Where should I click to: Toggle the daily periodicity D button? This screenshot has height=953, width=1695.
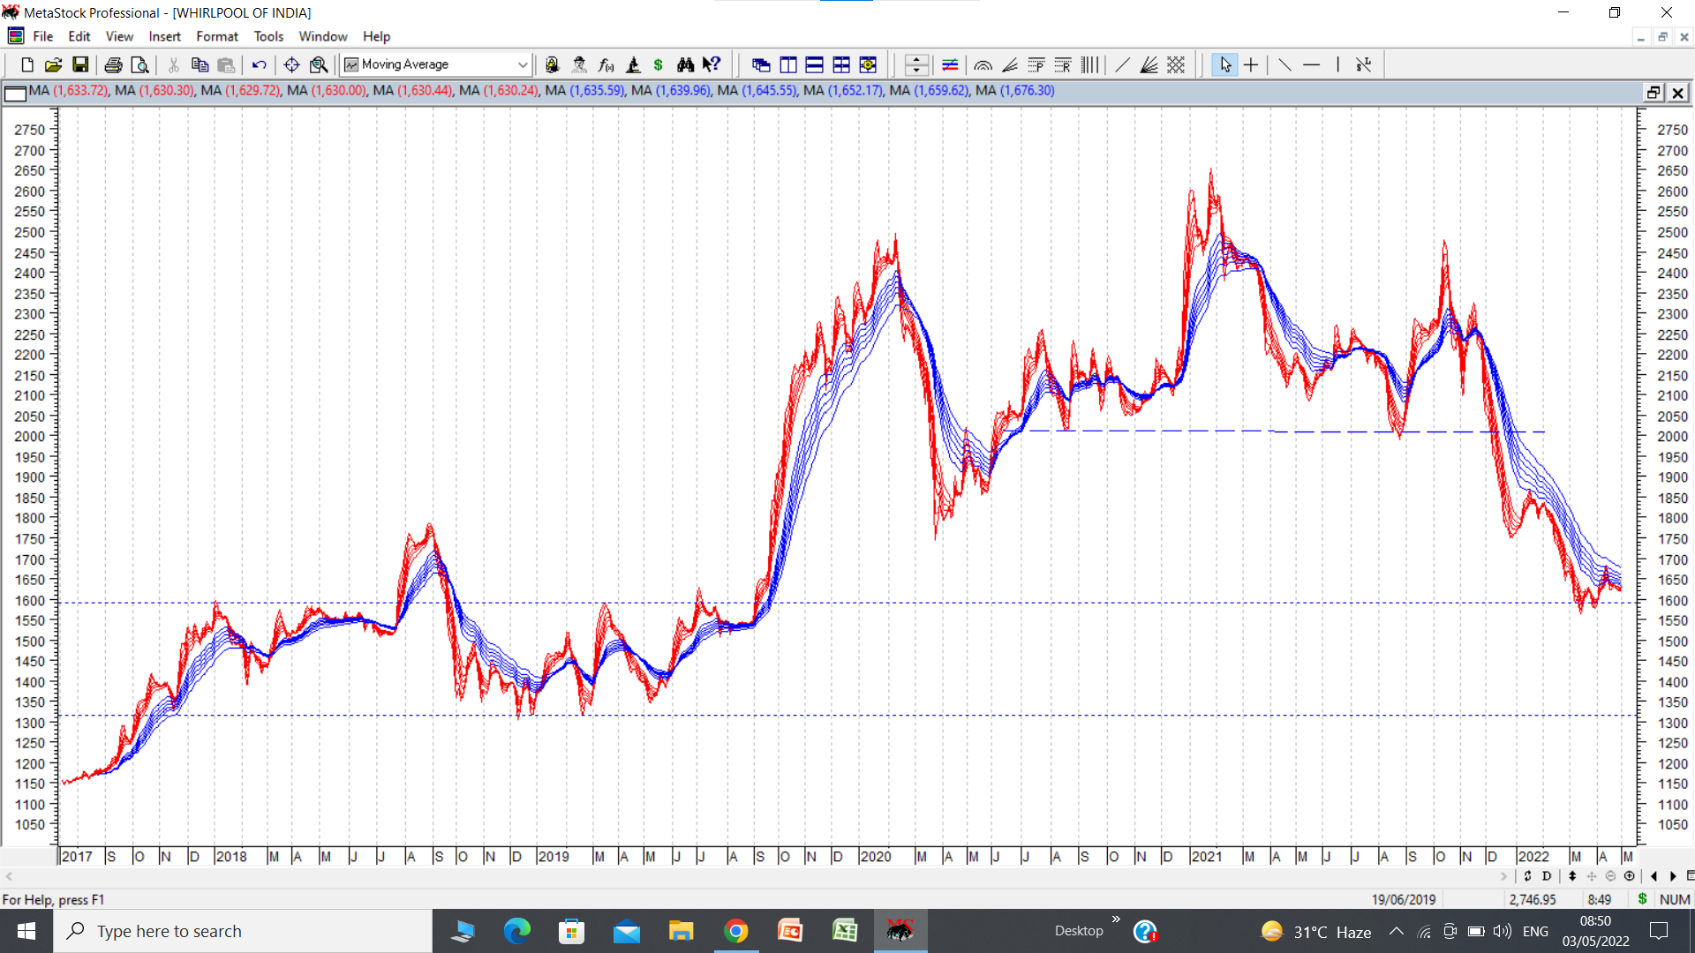[1547, 876]
